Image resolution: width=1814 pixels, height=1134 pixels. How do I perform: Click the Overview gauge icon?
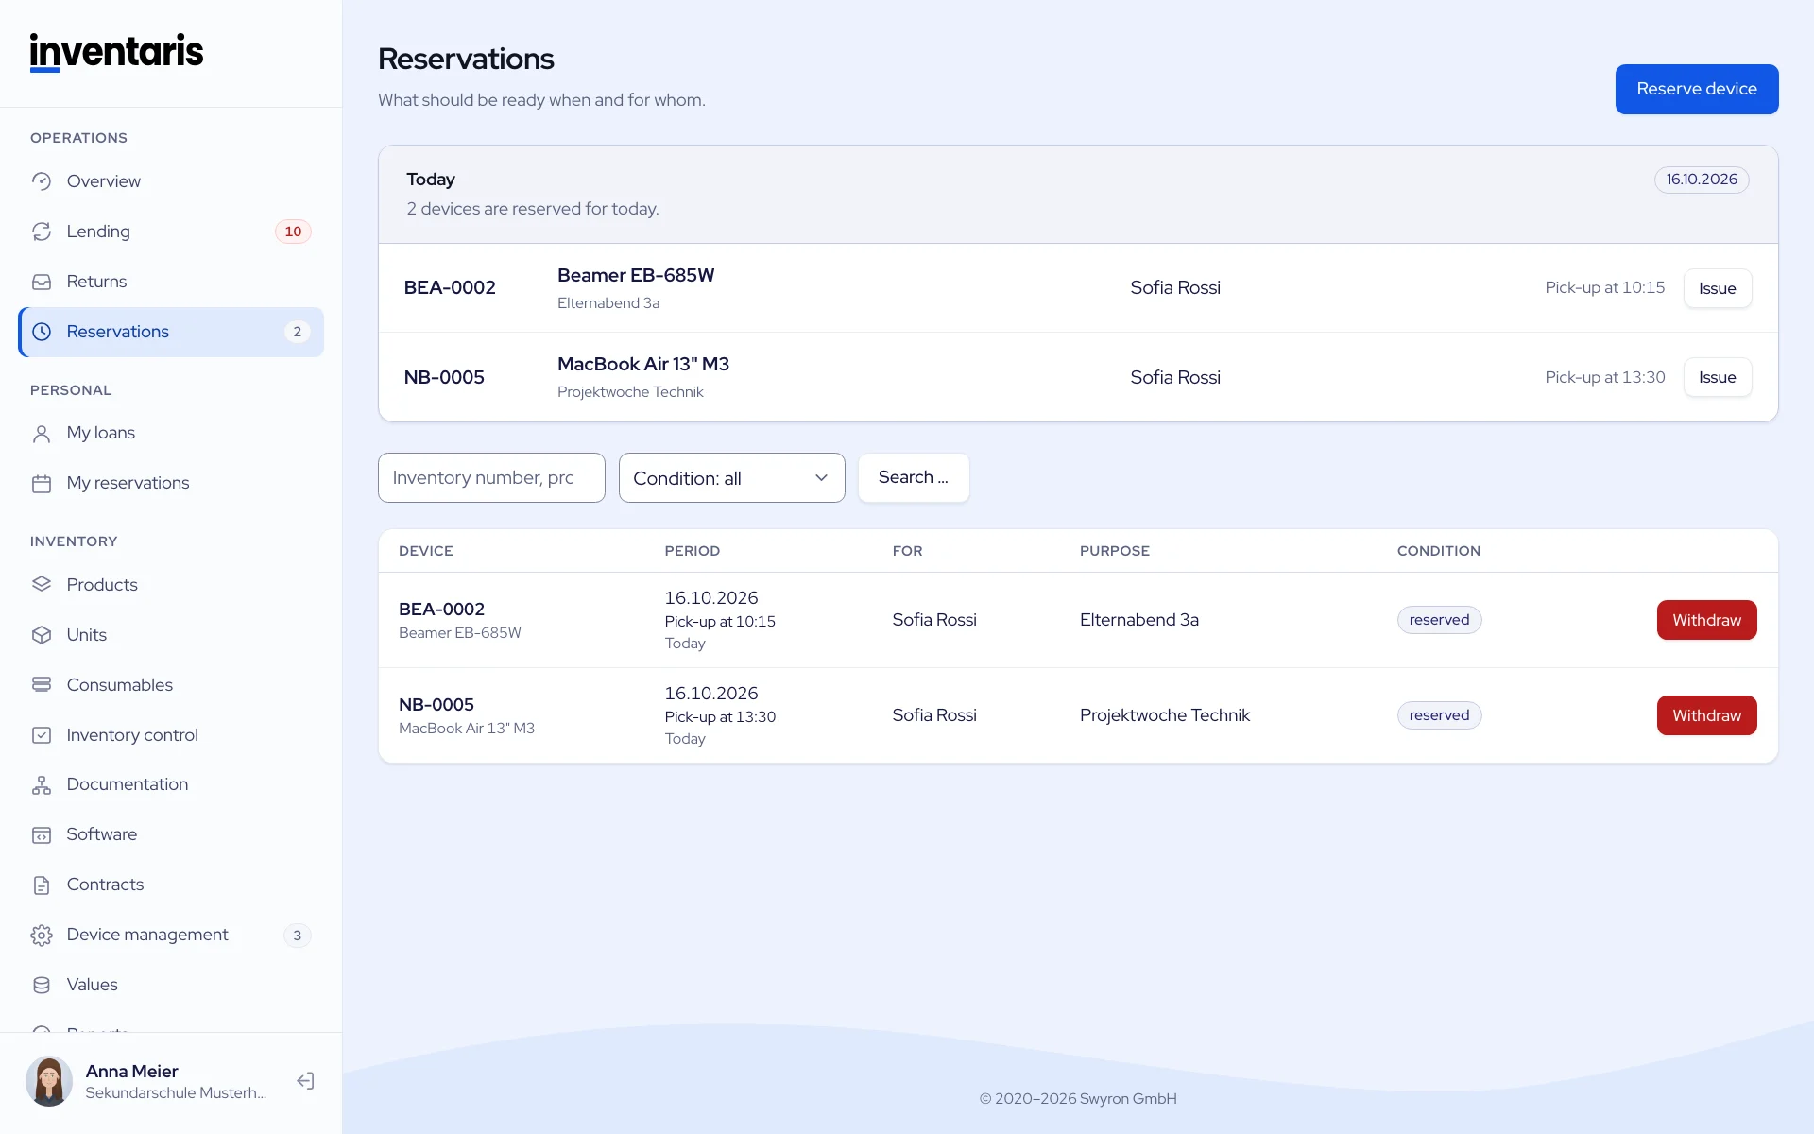click(42, 181)
